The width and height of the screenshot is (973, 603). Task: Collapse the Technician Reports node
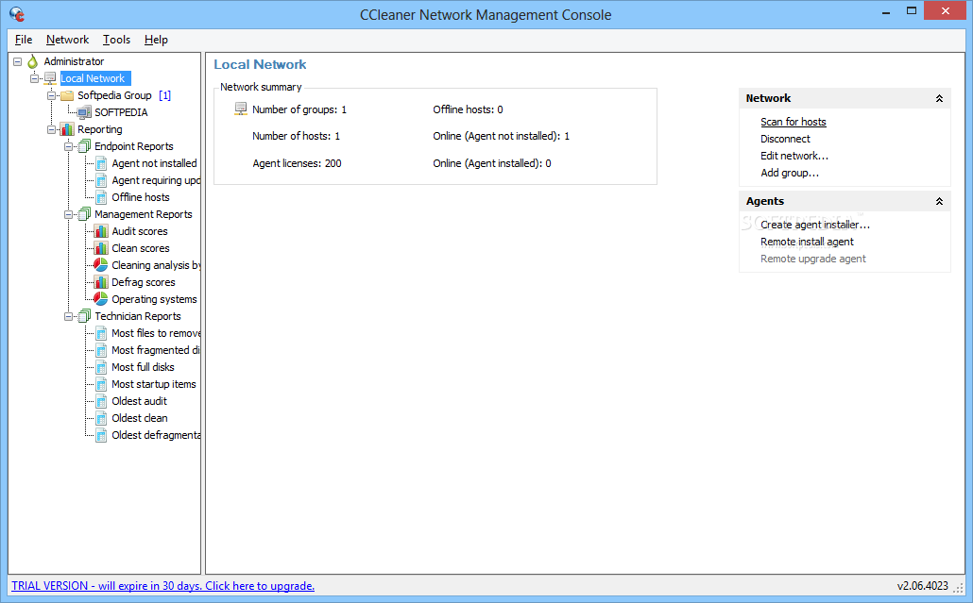point(68,317)
